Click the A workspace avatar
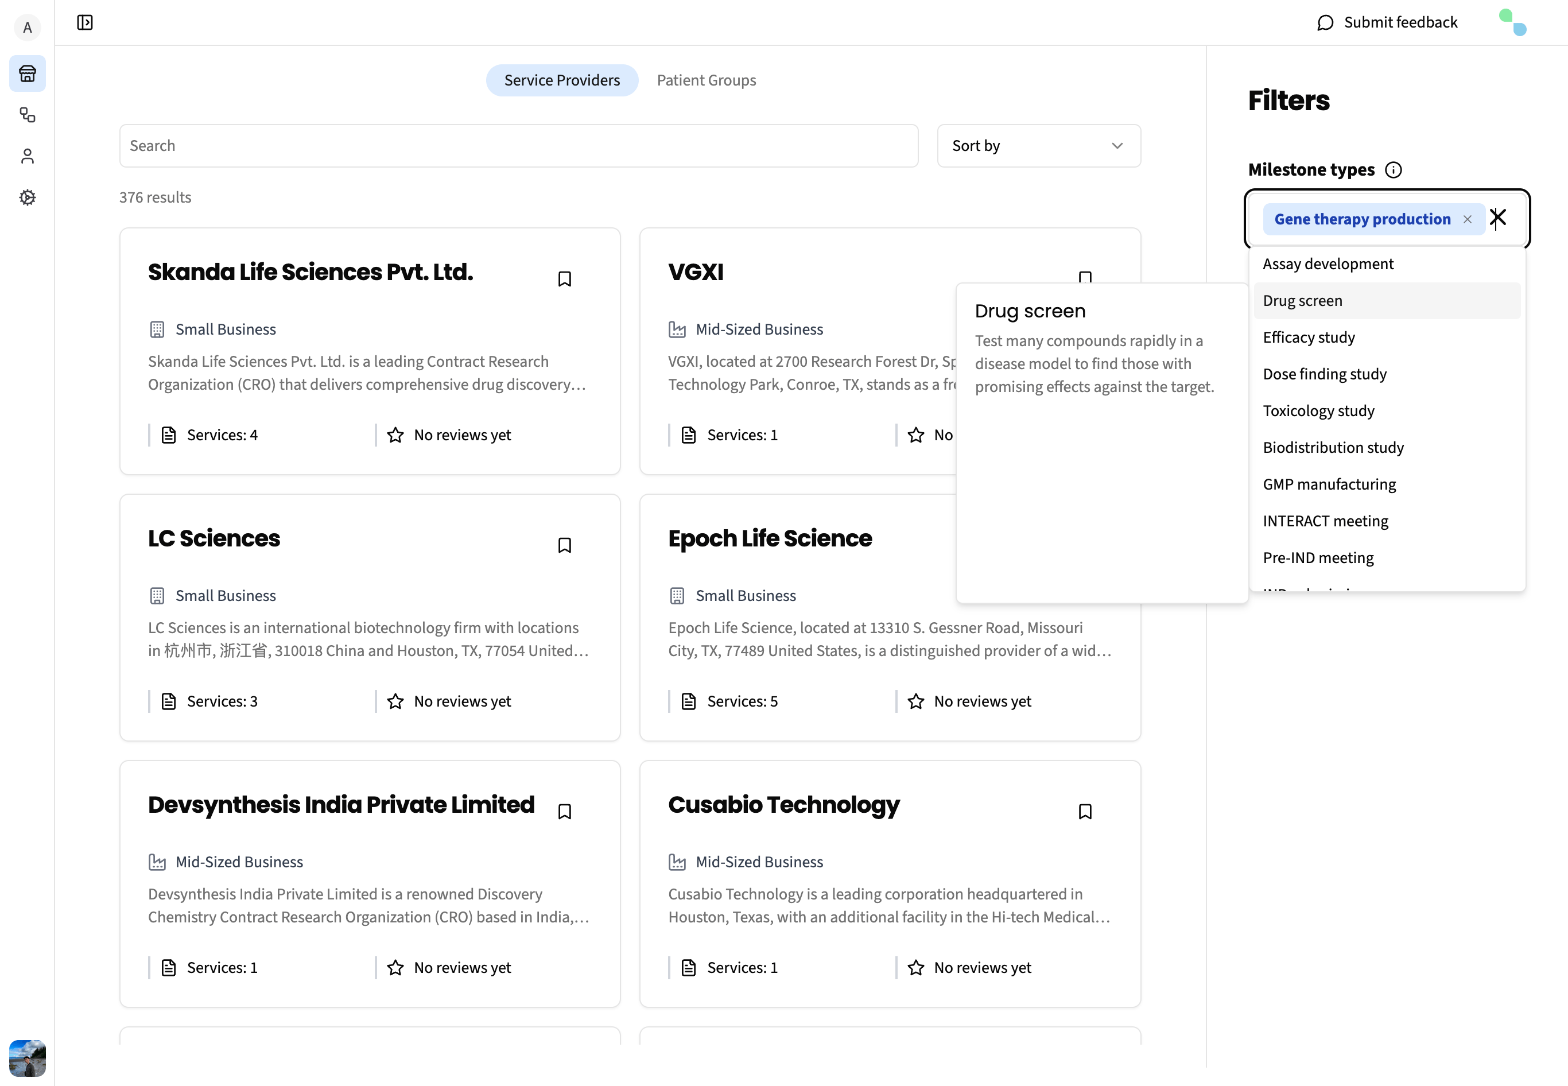This screenshot has width=1568, height=1086. tap(27, 27)
